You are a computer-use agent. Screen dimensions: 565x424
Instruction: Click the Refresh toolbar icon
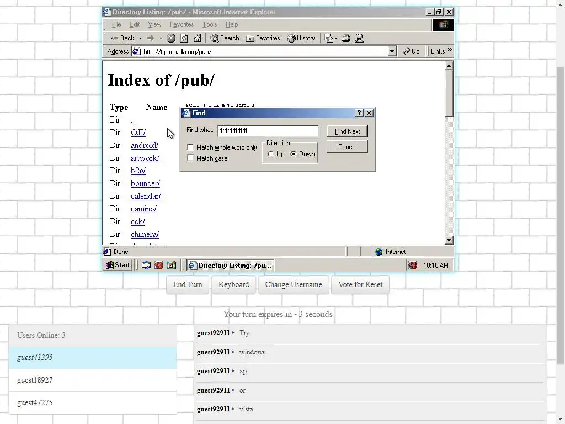[184, 38]
